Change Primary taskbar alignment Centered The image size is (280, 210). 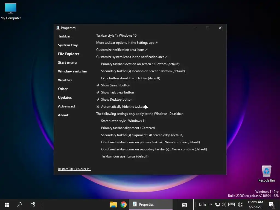pos(128,128)
